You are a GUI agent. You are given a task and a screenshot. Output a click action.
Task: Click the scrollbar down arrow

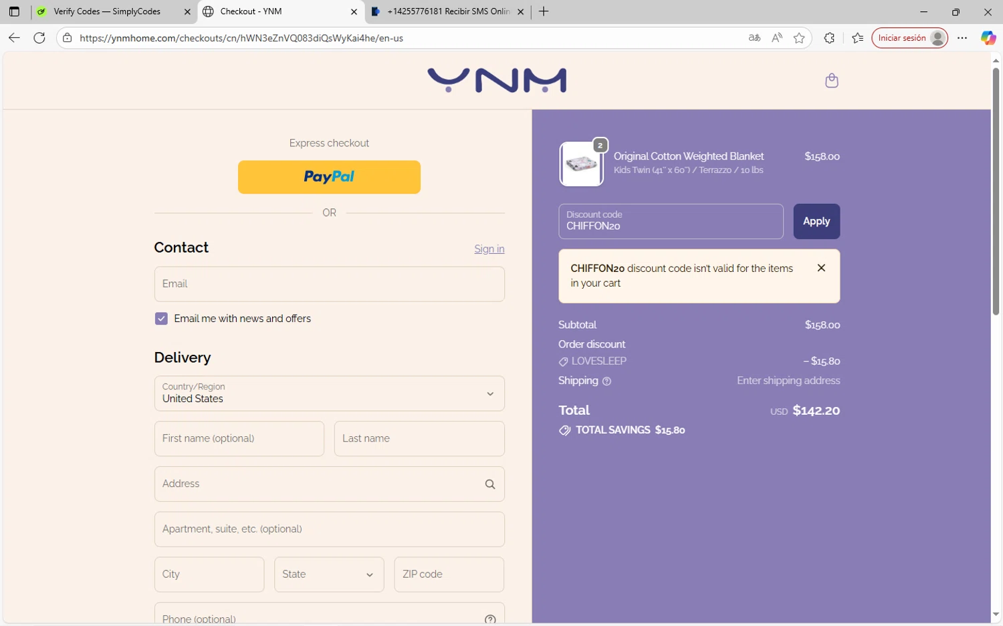click(996, 615)
